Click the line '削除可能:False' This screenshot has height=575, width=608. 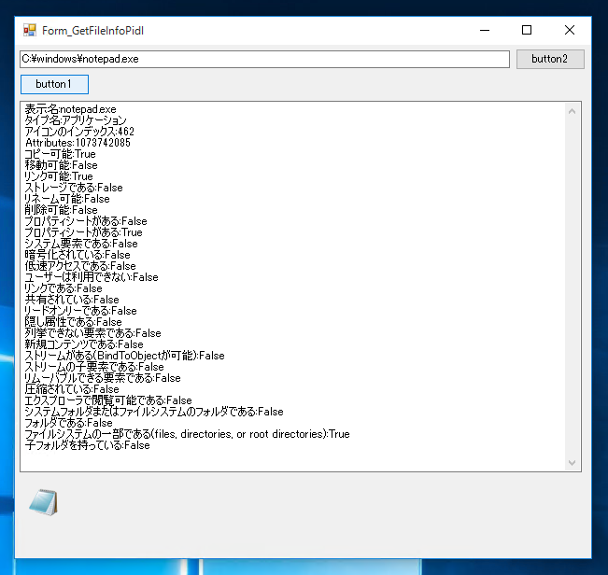click(x=62, y=210)
